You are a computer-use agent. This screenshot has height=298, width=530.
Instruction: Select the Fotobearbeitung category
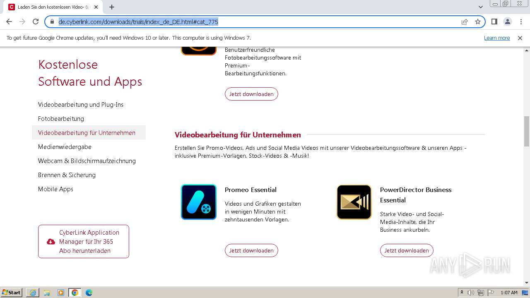[x=61, y=119]
